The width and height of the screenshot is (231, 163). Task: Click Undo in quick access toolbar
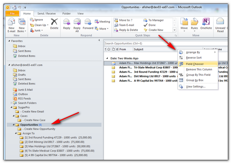pyautogui.click(x=20, y=7)
